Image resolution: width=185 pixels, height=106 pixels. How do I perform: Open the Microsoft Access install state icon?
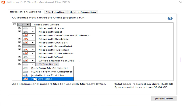[26, 28]
